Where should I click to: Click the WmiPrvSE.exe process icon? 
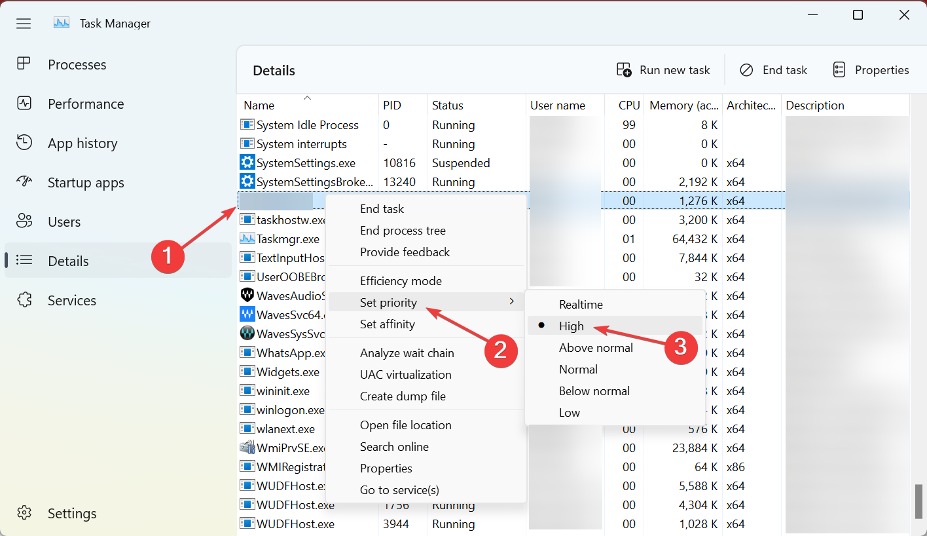click(247, 448)
